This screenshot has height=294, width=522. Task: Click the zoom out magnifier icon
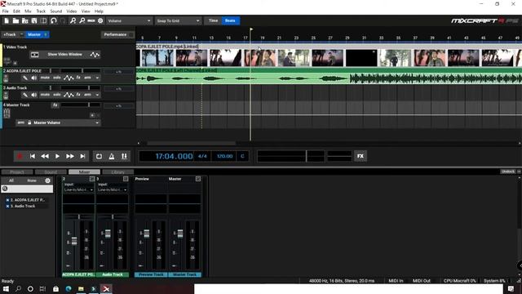[x=82, y=20]
